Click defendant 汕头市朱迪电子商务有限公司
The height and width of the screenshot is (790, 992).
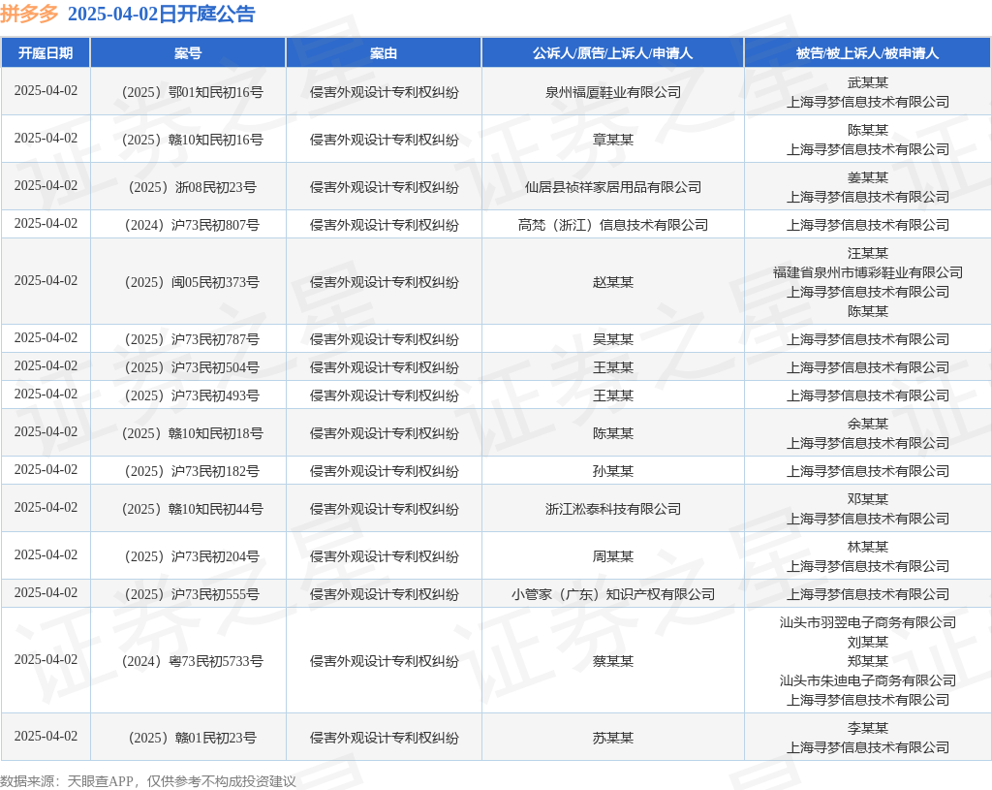(x=868, y=680)
